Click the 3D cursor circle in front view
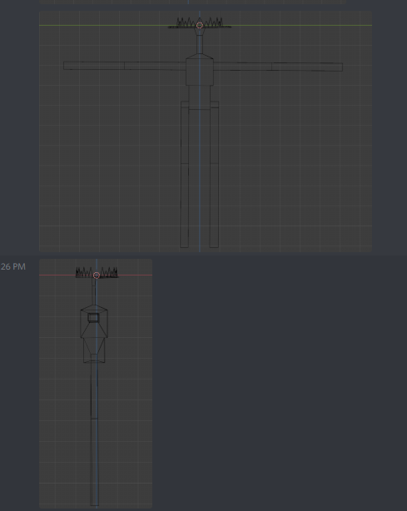 pyautogui.click(x=200, y=26)
